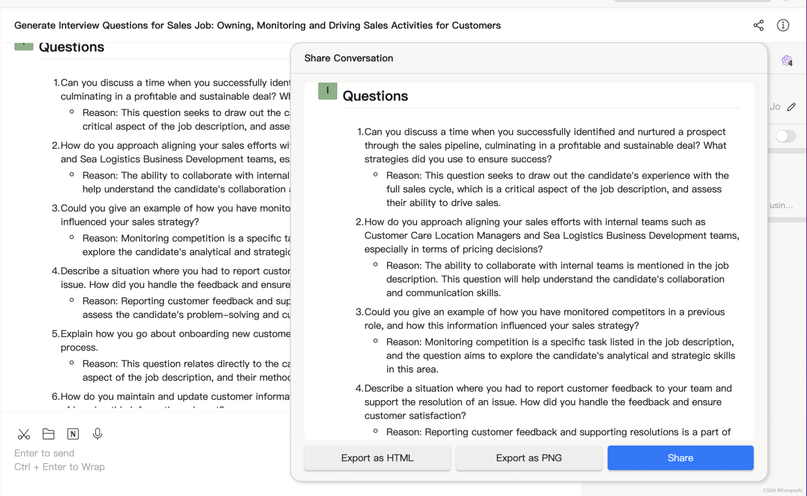Screen dimensions: 807x496
Task: Click the pencil edit icon beside Jo
Action: click(x=791, y=107)
